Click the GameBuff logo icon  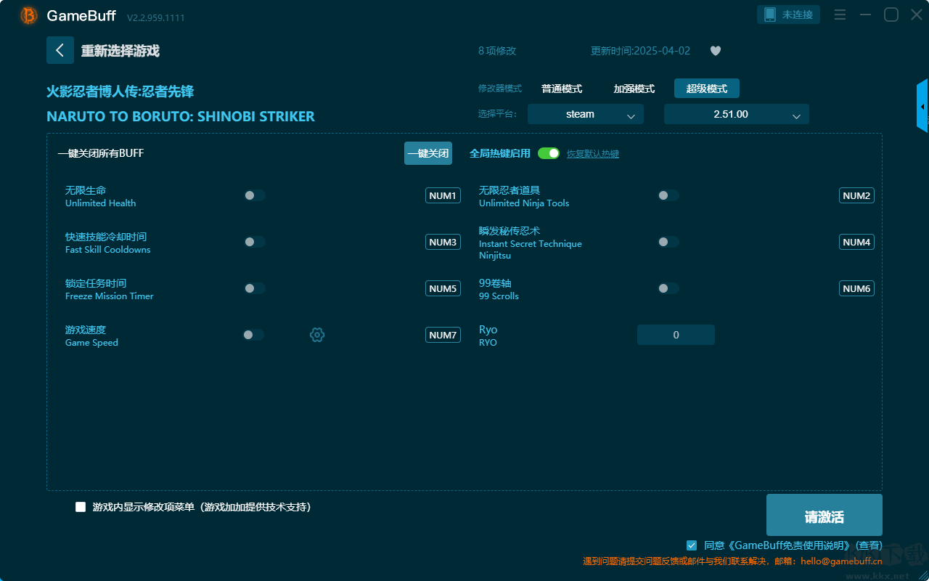click(29, 15)
